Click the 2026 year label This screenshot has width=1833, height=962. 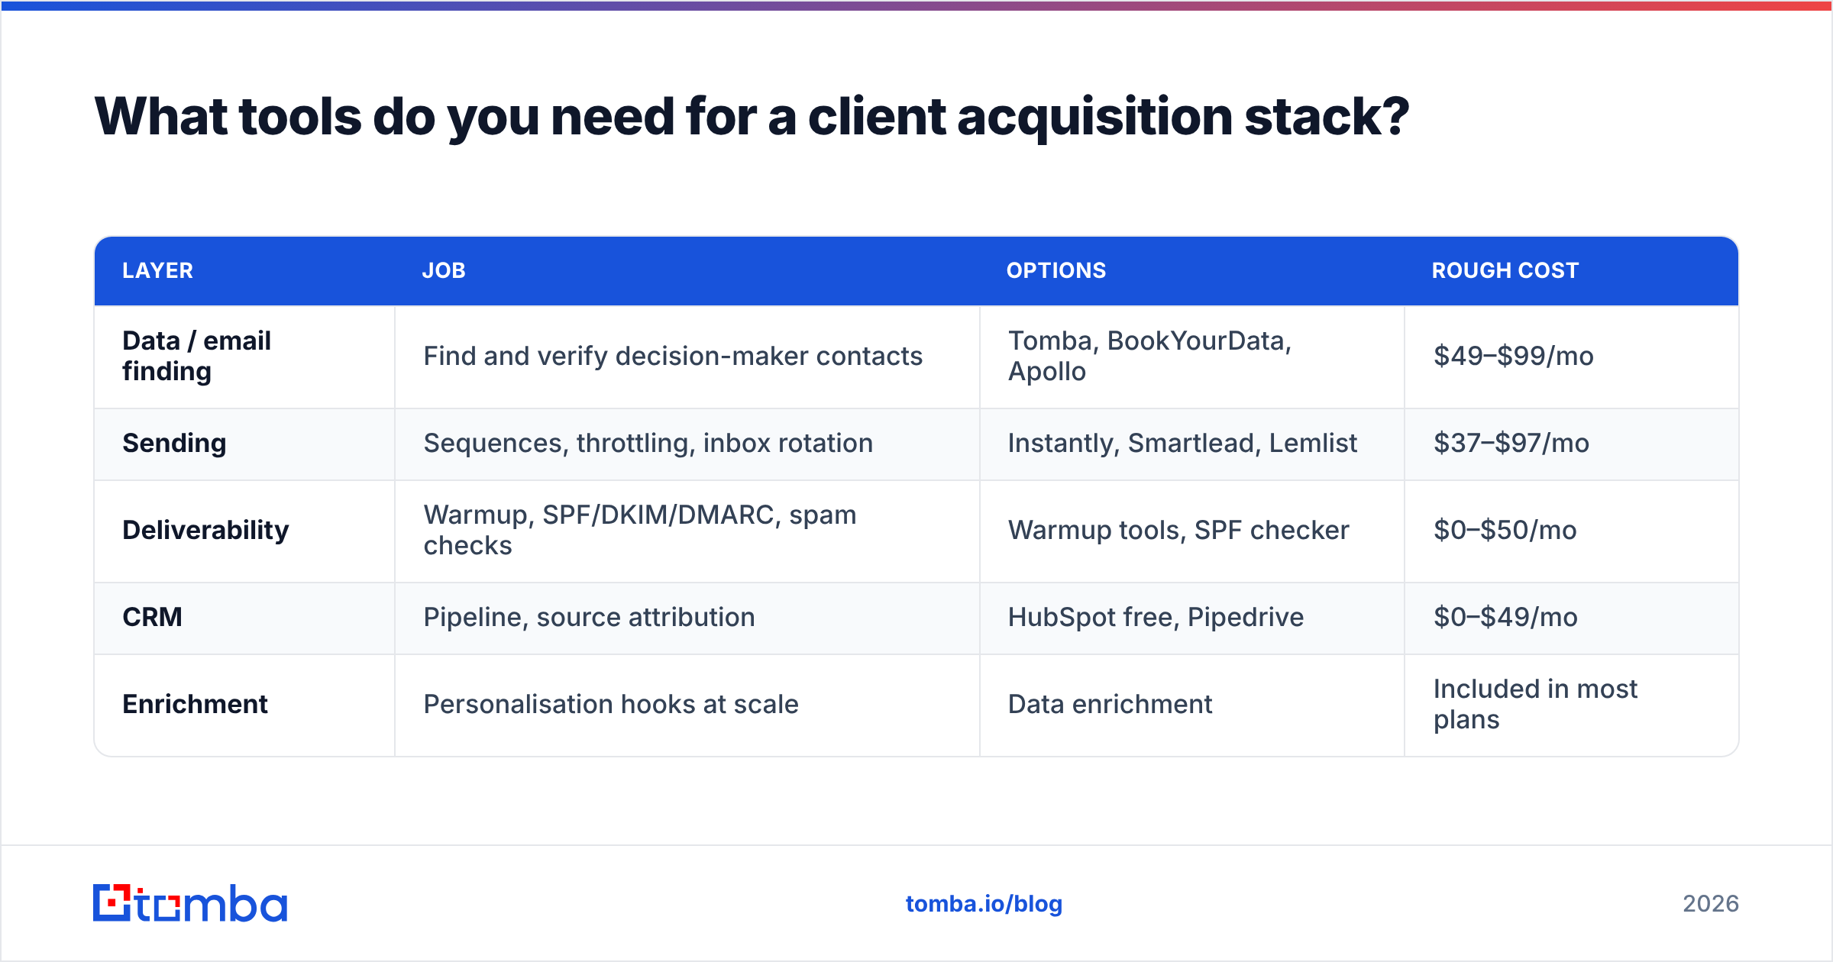pos(1711,904)
